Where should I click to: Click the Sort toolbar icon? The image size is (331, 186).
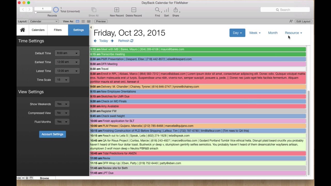[167, 10]
